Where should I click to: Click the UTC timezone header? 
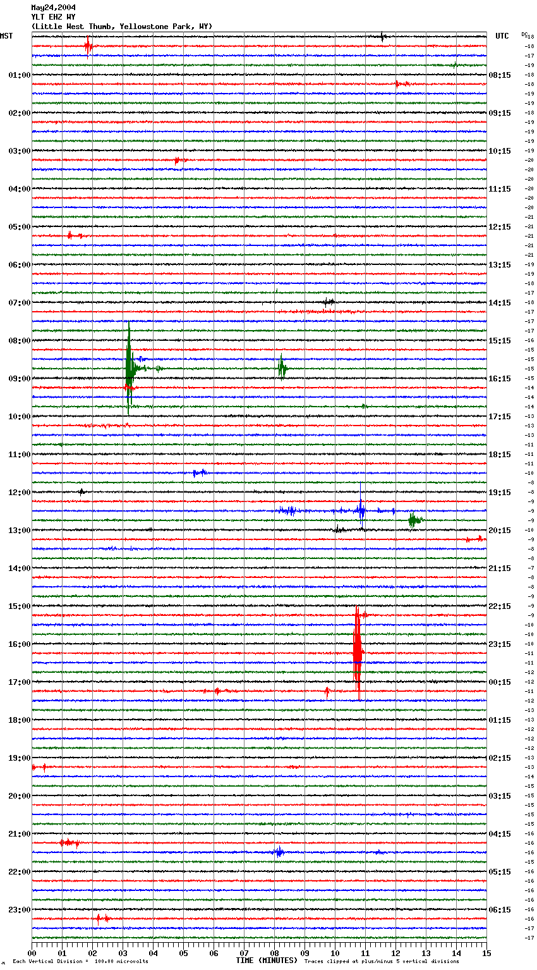[502, 36]
